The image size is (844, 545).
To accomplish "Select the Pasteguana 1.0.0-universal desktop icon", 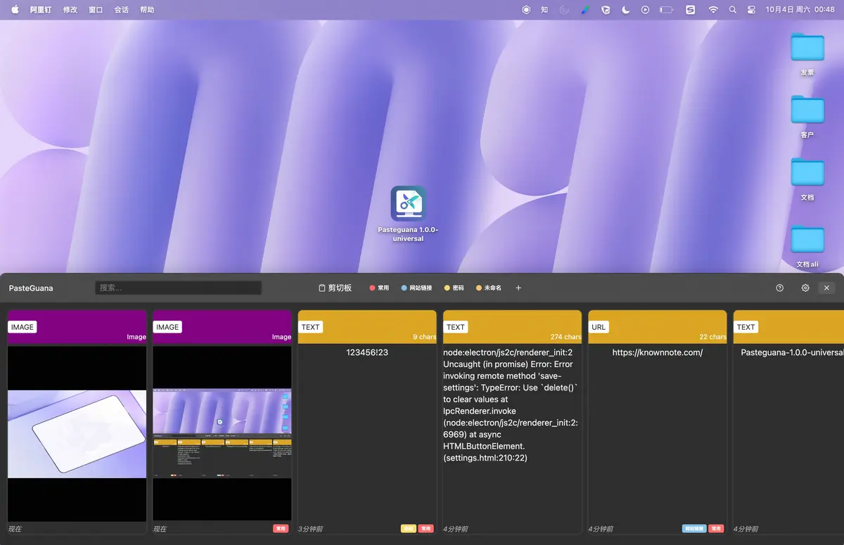I will pyautogui.click(x=409, y=214).
